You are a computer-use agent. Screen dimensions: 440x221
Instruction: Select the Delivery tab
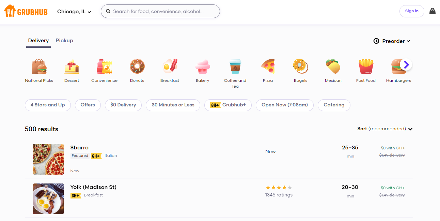tap(38, 41)
